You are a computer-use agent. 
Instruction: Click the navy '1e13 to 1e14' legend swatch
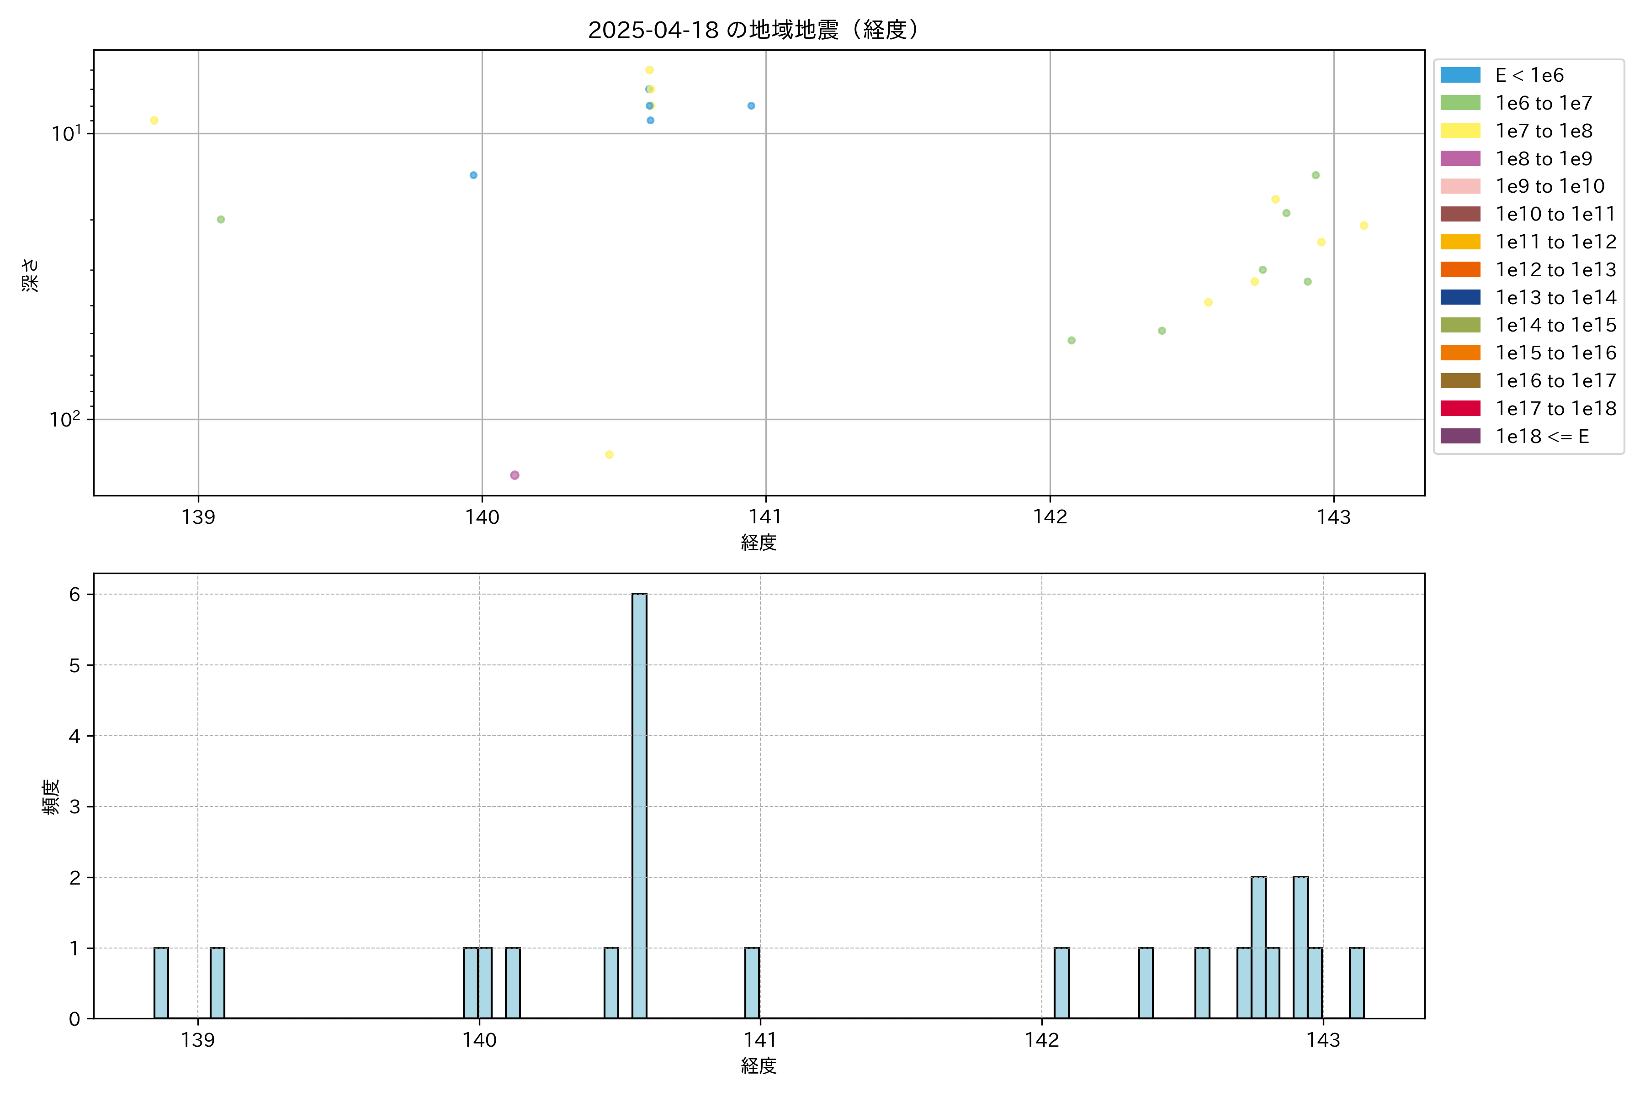click(1459, 297)
